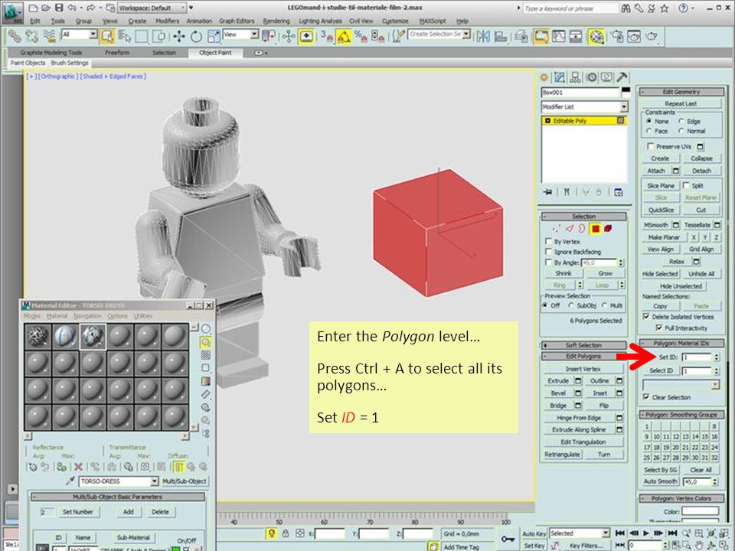
Task: Open the MAXScript menu
Action: (432, 21)
